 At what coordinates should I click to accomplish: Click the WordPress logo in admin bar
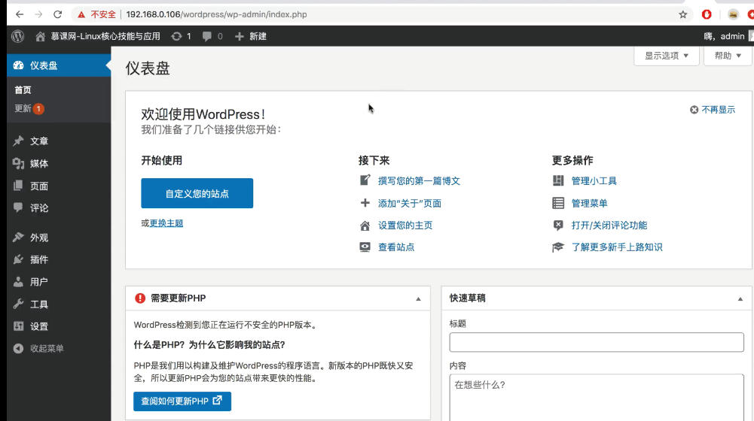pyautogui.click(x=18, y=36)
